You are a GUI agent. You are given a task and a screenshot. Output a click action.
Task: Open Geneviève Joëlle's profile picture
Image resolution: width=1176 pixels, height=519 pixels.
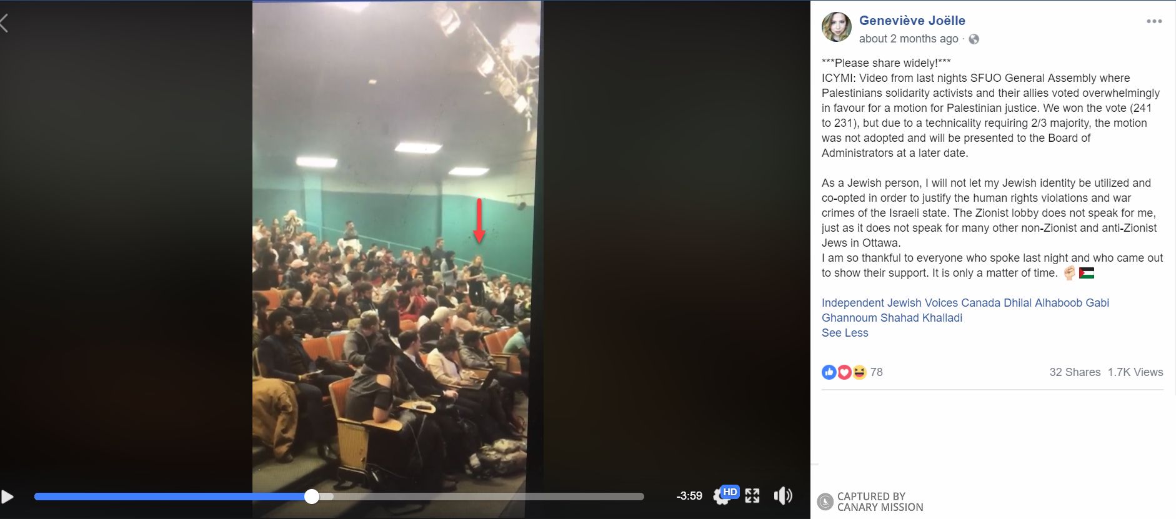tap(836, 27)
